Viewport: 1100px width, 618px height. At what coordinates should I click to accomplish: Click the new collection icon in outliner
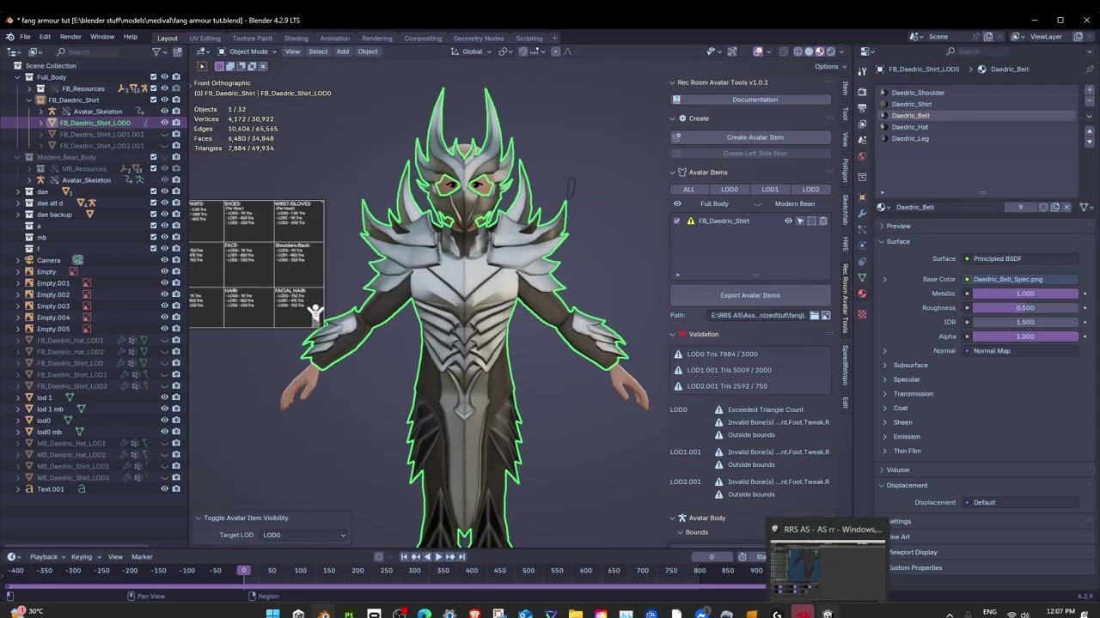pos(176,51)
